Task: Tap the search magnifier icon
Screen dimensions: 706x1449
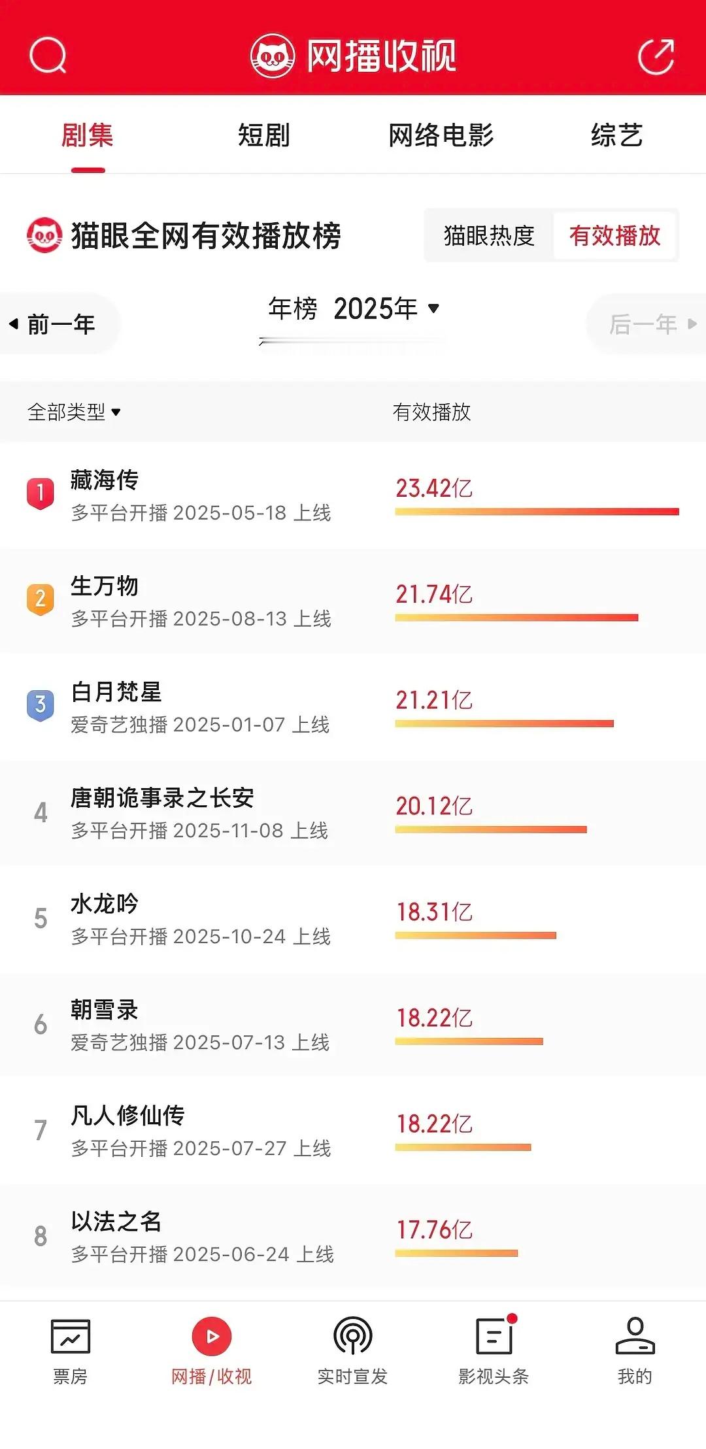Action: [x=48, y=55]
